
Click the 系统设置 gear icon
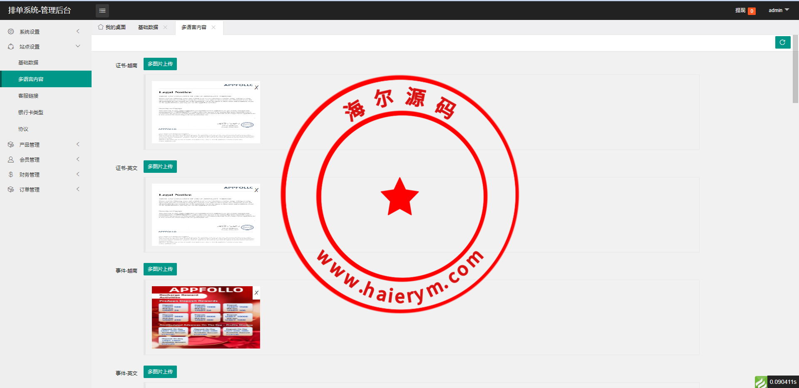click(x=11, y=32)
